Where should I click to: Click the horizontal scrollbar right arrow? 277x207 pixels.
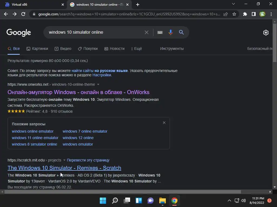(x=270, y=192)
